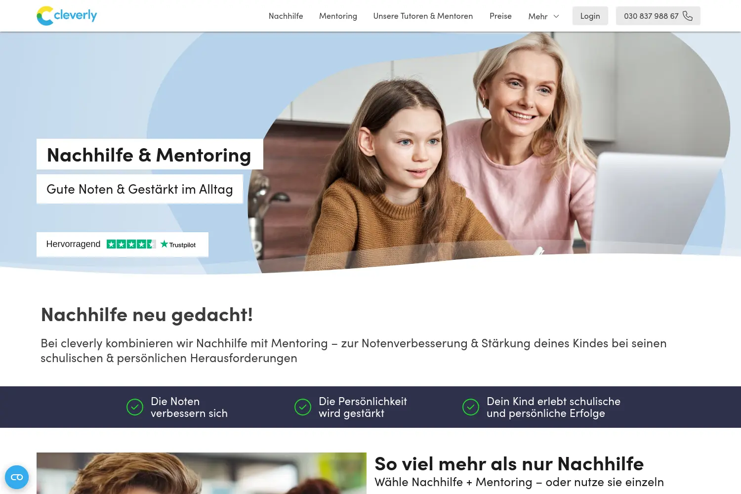
Task: Open the Mentoring menu item
Action: point(338,16)
